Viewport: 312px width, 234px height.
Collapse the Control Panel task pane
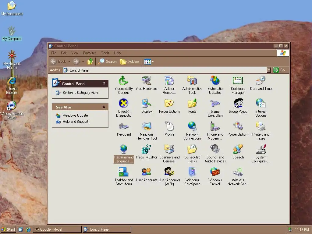tap(104, 83)
